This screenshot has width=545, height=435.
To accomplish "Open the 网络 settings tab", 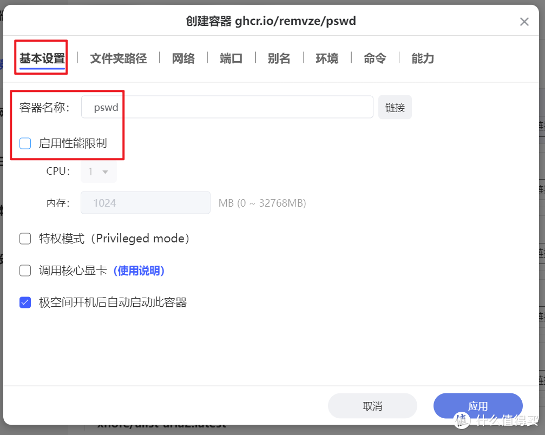I will tap(183, 58).
